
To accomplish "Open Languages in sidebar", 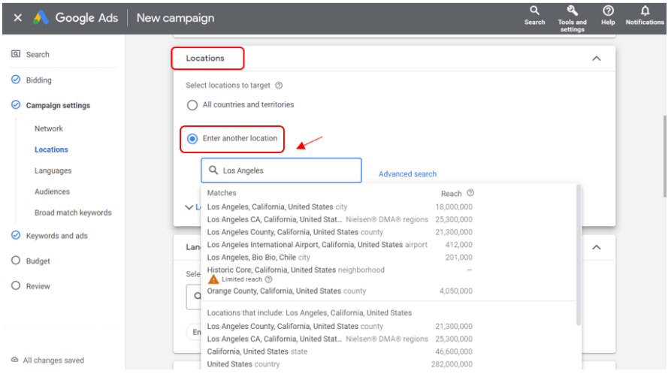I will click(x=53, y=170).
